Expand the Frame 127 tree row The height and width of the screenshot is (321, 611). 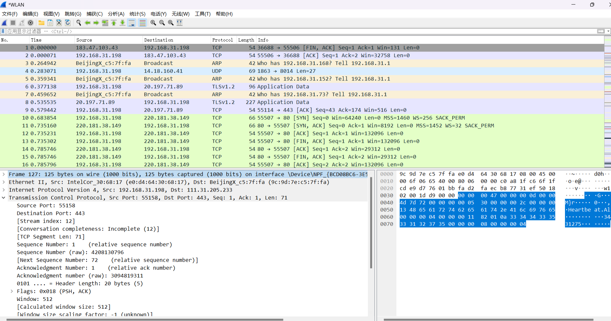[4, 174]
